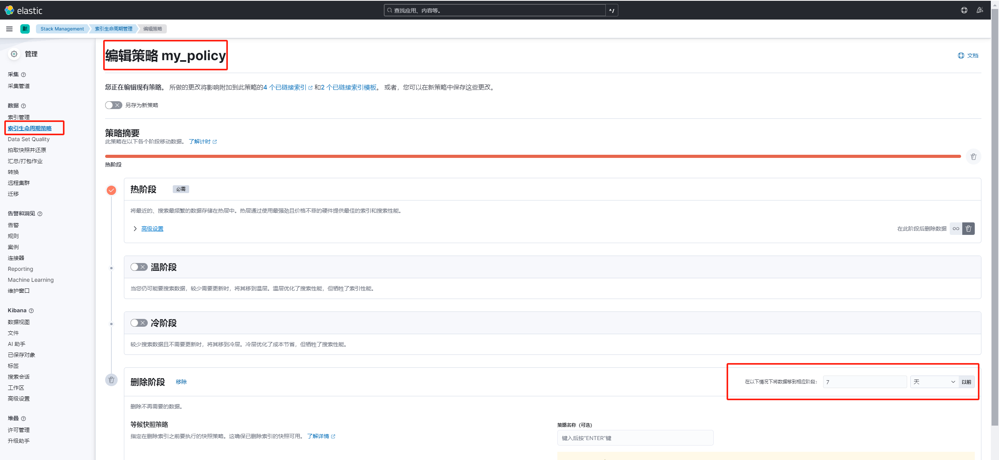
Task: Click the documentation 文档 link
Action: [x=968, y=55]
